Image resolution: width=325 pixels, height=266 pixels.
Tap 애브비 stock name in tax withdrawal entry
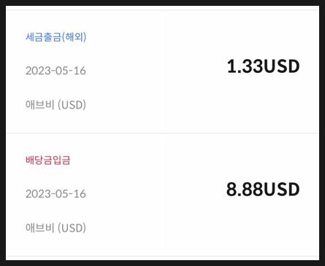point(40,105)
